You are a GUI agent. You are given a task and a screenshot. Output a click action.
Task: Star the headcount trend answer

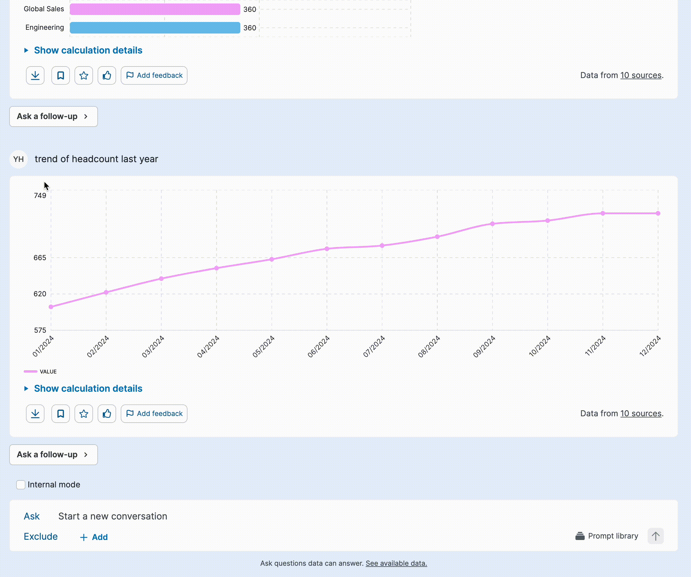[x=83, y=414]
